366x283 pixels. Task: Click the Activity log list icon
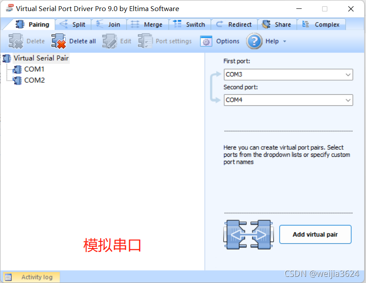click(x=8, y=277)
